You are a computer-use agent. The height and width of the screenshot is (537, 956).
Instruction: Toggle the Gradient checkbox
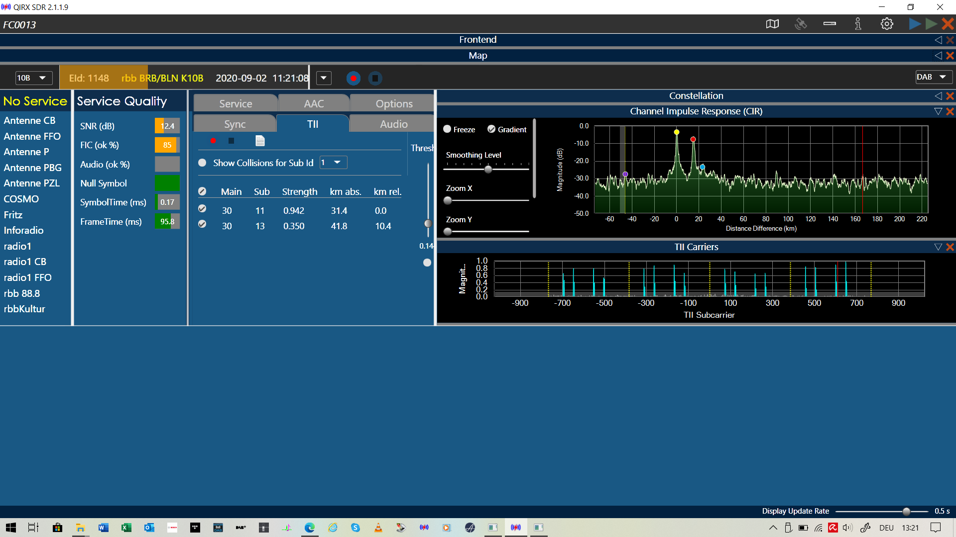491,129
